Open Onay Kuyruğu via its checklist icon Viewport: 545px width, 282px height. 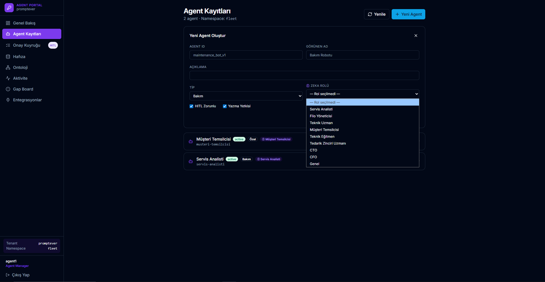(8, 45)
